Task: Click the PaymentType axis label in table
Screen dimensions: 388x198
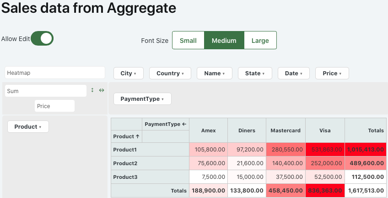Action: pyautogui.click(x=165, y=124)
